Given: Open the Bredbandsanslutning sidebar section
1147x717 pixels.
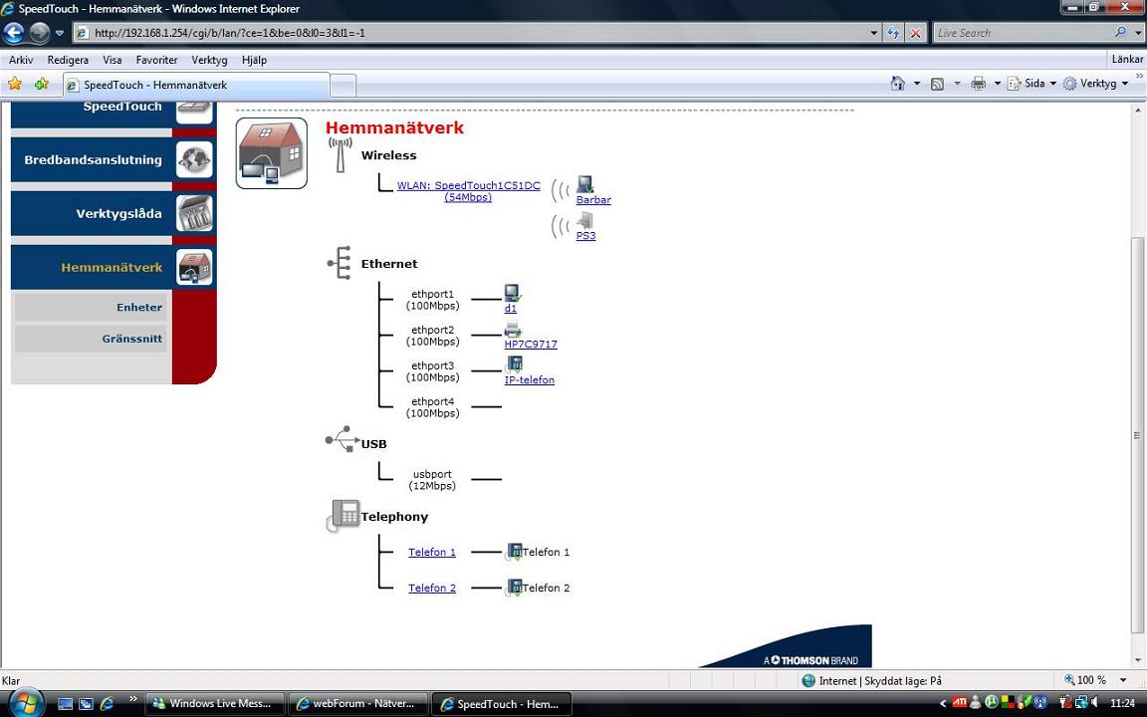Looking at the screenshot, I should [x=92, y=159].
